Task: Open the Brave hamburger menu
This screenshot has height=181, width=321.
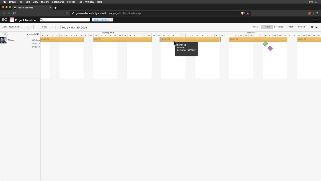Action: (317, 13)
